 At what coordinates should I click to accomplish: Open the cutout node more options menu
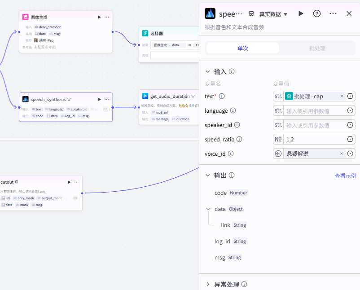click(x=76, y=182)
